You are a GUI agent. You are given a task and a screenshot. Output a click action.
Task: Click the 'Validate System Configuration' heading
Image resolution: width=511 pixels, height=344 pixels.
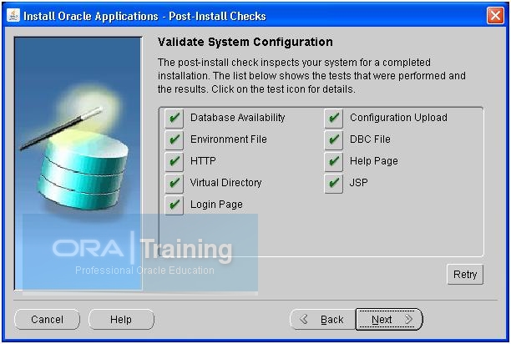[x=245, y=42]
